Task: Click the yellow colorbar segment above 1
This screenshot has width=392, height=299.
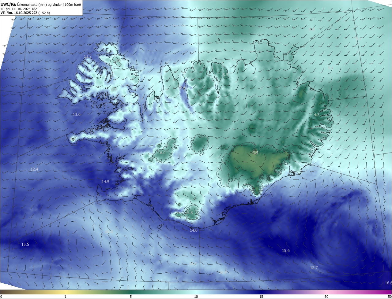Action: point(66,292)
